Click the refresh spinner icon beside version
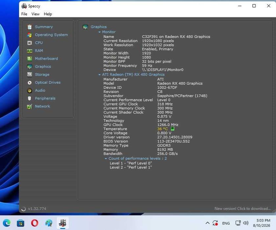This screenshot has width=276, height=230. [x=23, y=209]
